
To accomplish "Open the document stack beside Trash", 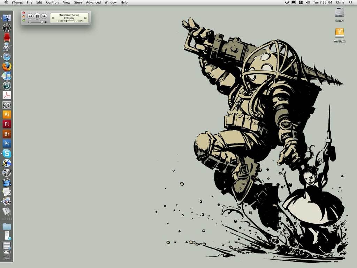I will tap(7, 245).
